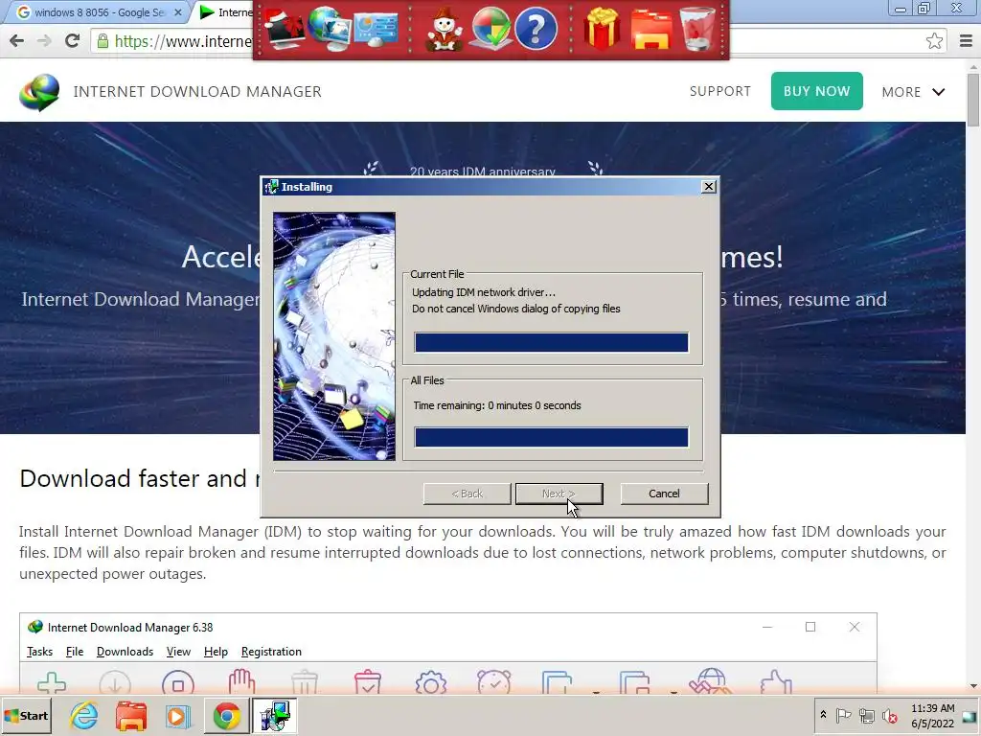
Task: Open the dropdown arrow beside Stop Queue icon
Action: [673, 691]
